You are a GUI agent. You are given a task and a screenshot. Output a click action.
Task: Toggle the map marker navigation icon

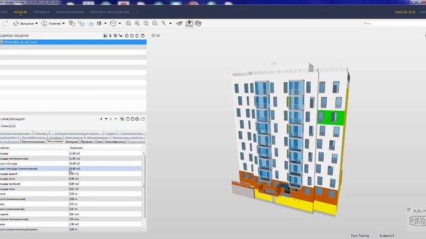pos(189,24)
